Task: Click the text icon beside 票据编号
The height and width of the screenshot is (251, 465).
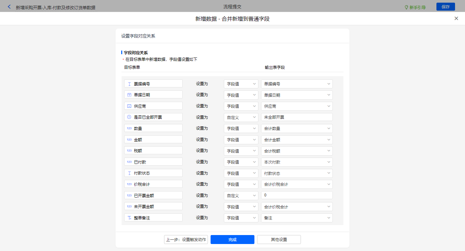Action: coord(129,84)
